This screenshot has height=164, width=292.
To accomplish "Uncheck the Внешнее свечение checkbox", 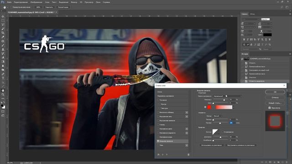I will click(x=158, y=141).
